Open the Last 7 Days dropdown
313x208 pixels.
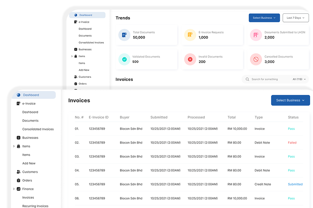pyautogui.click(x=296, y=18)
